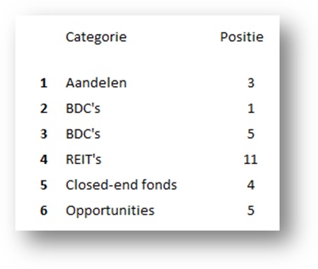Click position value 1 in row 2
Viewport: 318px width, 269px height.
[x=251, y=109]
